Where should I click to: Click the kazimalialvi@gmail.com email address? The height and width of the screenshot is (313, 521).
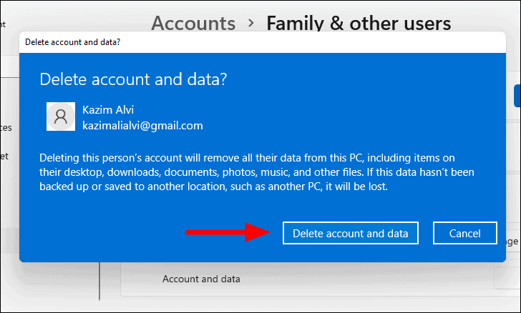coord(142,125)
